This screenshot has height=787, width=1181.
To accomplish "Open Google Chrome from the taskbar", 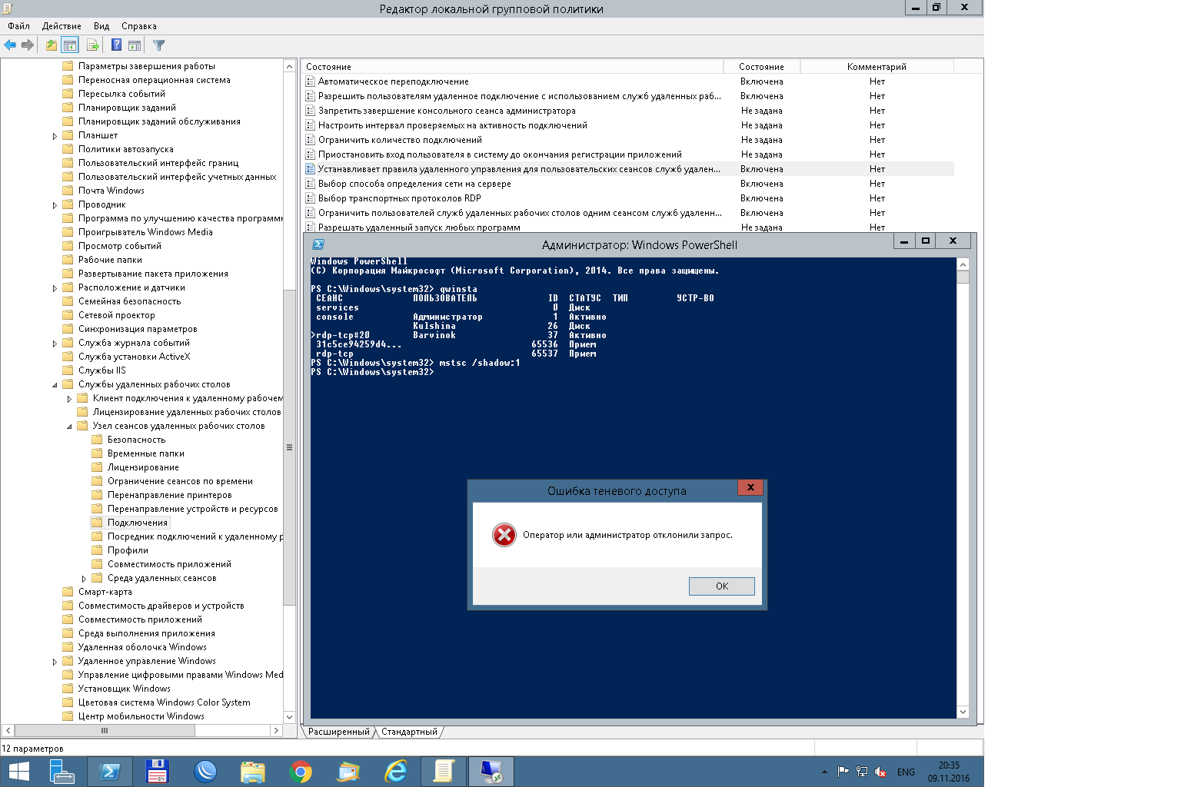I will (x=301, y=771).
